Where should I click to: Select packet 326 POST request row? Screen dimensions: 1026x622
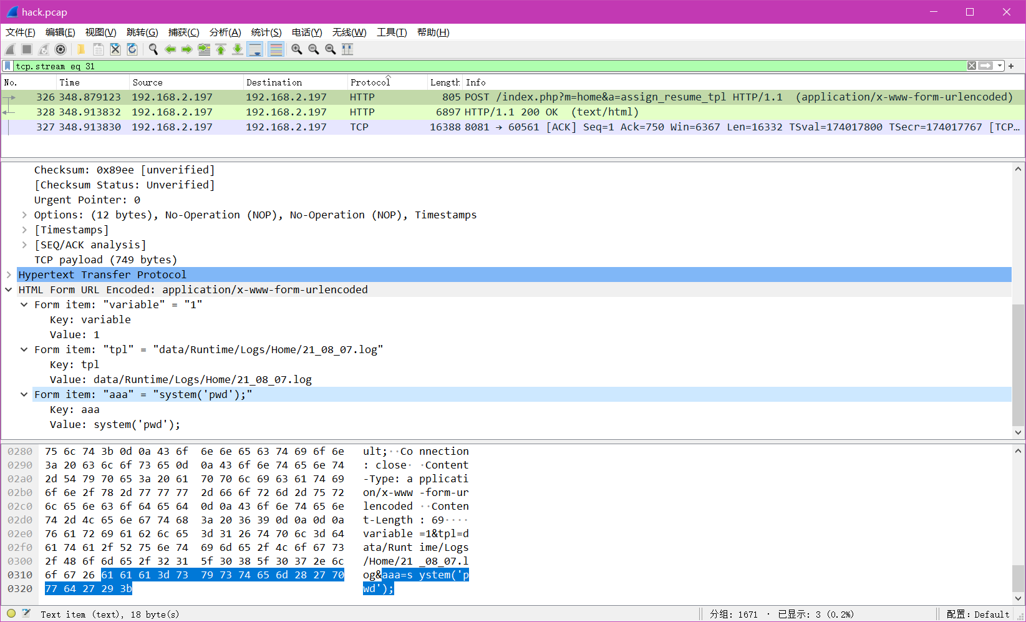coord(513,97)
